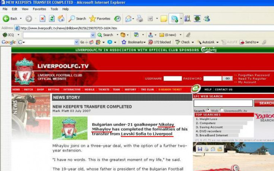Refresh the page with the green arrows icon

(x=52, y=19)
